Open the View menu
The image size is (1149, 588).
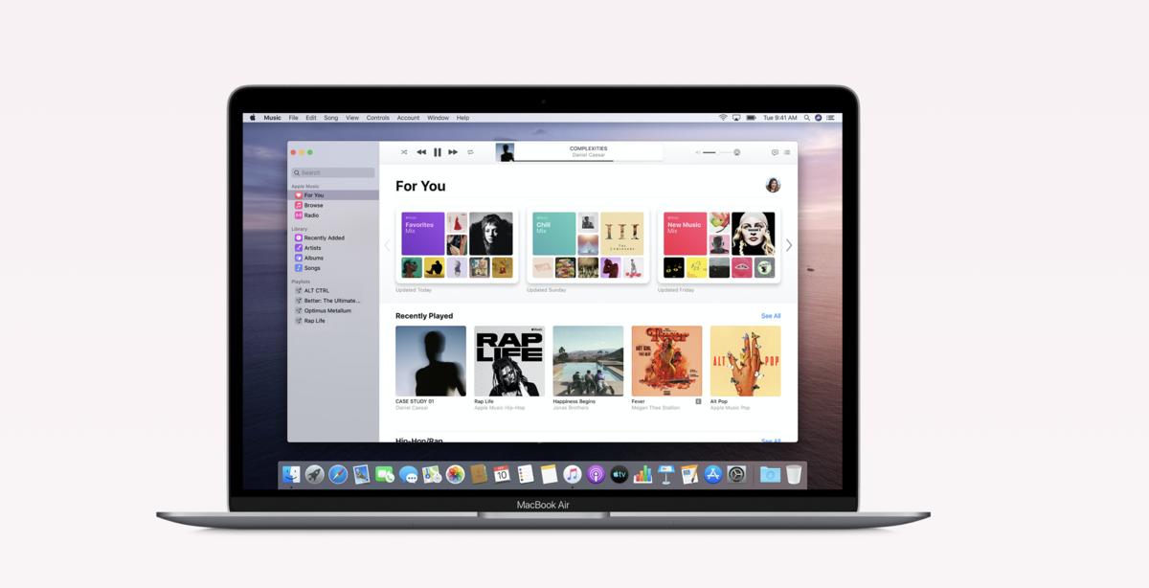[352, 118]
